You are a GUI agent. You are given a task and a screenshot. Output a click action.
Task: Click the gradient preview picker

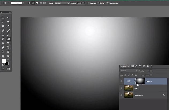16,3
